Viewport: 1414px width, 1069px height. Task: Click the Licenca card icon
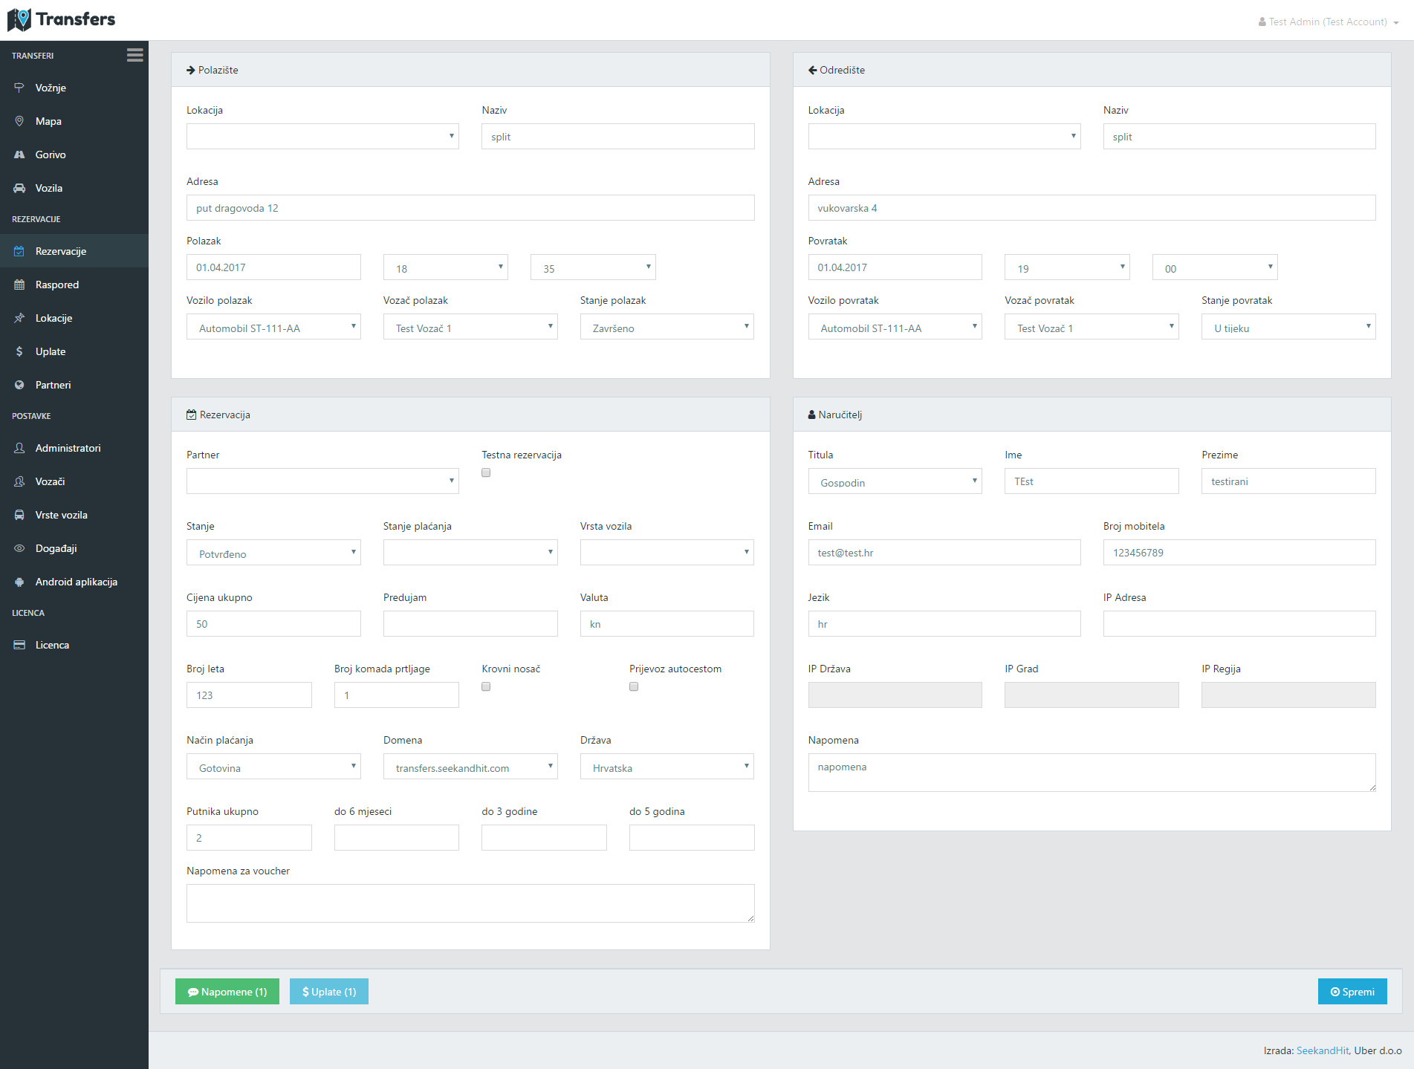click(19, 645)
